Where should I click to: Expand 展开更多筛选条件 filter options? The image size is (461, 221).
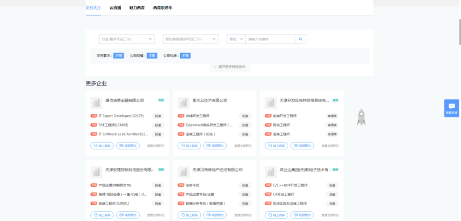click(230, 67)
